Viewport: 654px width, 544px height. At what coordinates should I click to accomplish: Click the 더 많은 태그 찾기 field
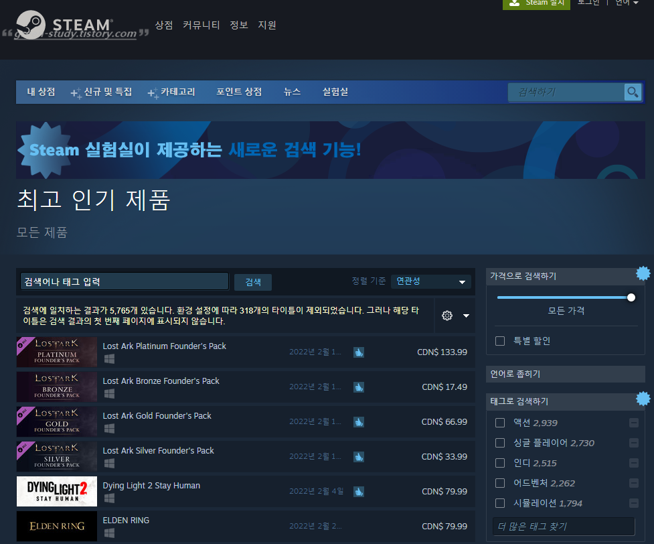(x=564, y=527)
